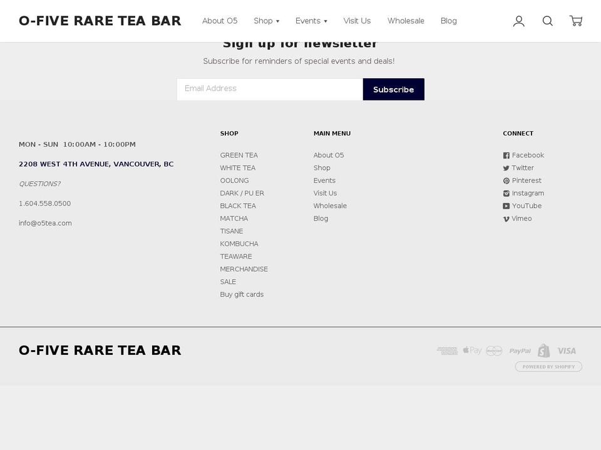Click the 2208 West 4th Avenue address
The image size is (601, 450).
96,164
